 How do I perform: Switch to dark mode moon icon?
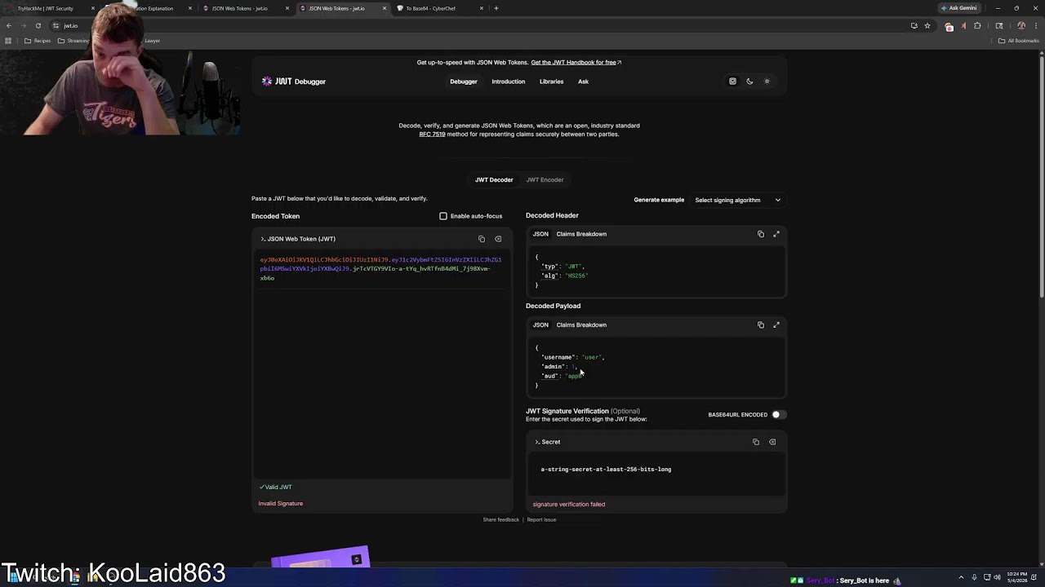tap(749, 82)
